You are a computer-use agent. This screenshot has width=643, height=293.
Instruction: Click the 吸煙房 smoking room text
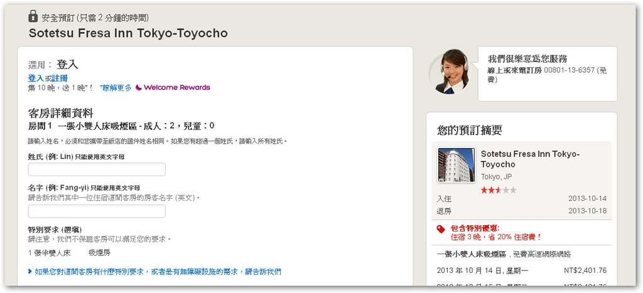coord(99,253)
